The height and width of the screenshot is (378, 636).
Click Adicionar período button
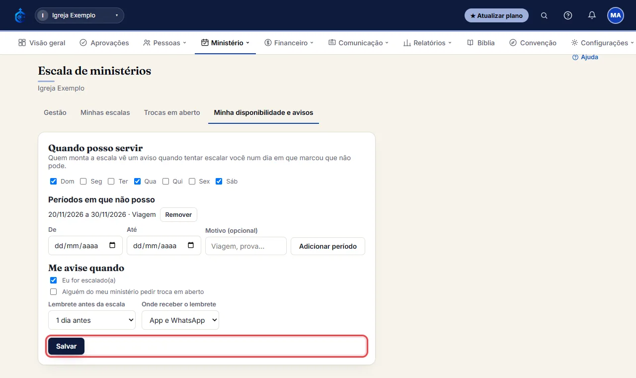click(x=328, y=246)
